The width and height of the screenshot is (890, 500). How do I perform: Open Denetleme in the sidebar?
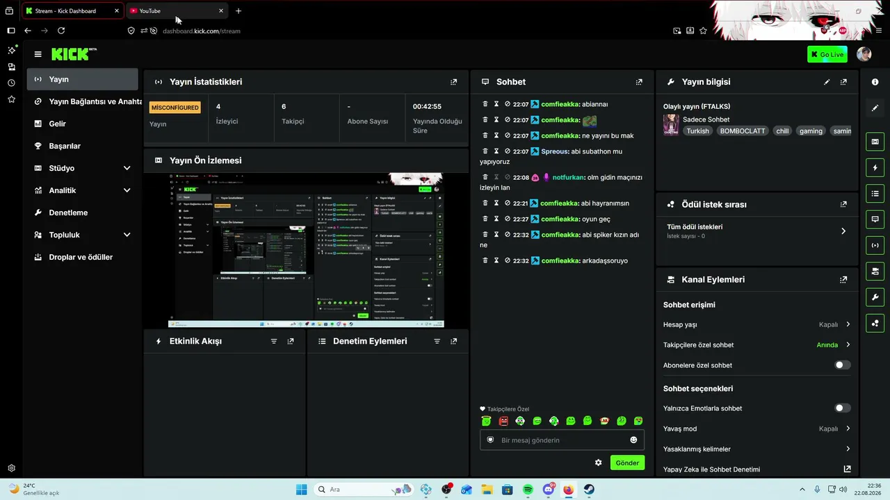83,212
